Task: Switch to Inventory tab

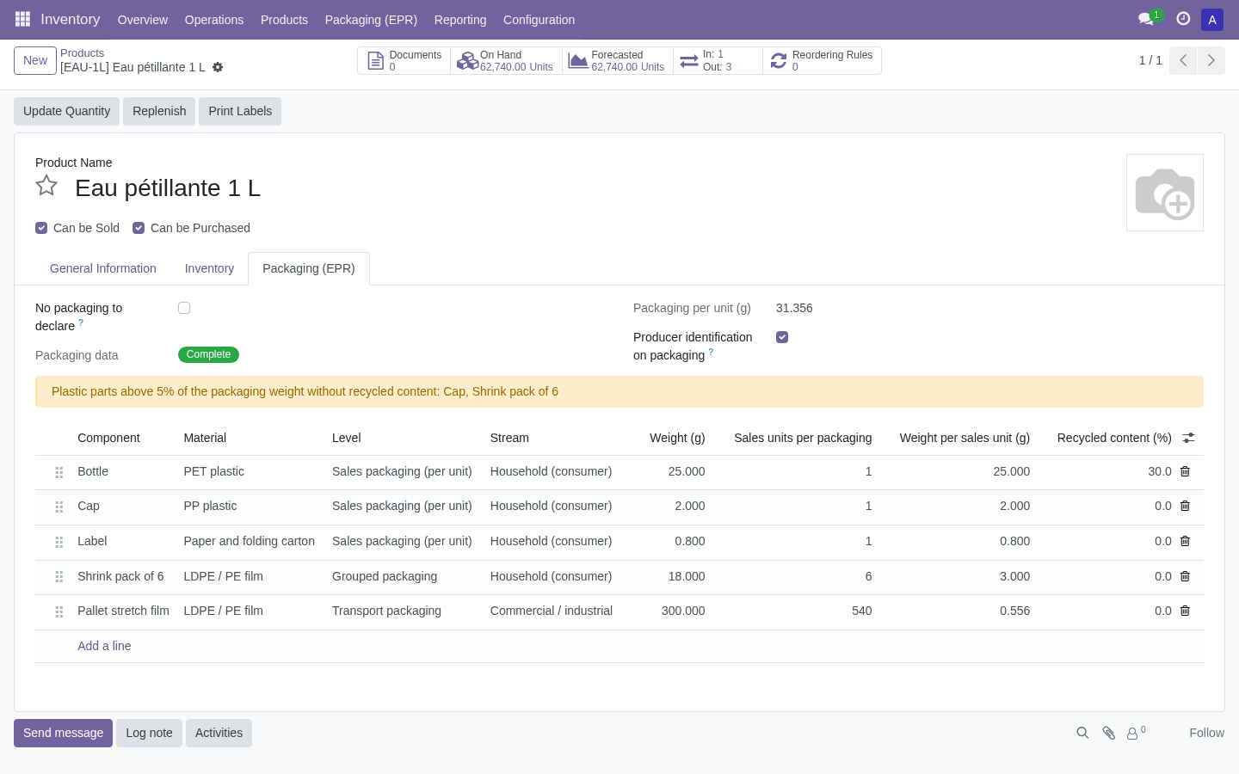Action: (x=209, y=268)
